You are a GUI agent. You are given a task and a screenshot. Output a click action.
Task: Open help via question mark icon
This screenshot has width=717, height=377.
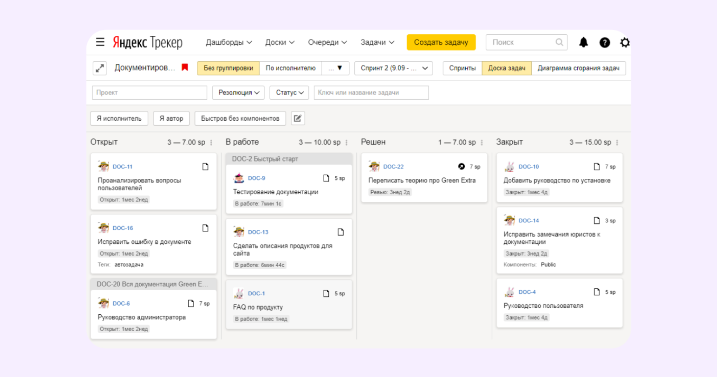click(604, 42)
